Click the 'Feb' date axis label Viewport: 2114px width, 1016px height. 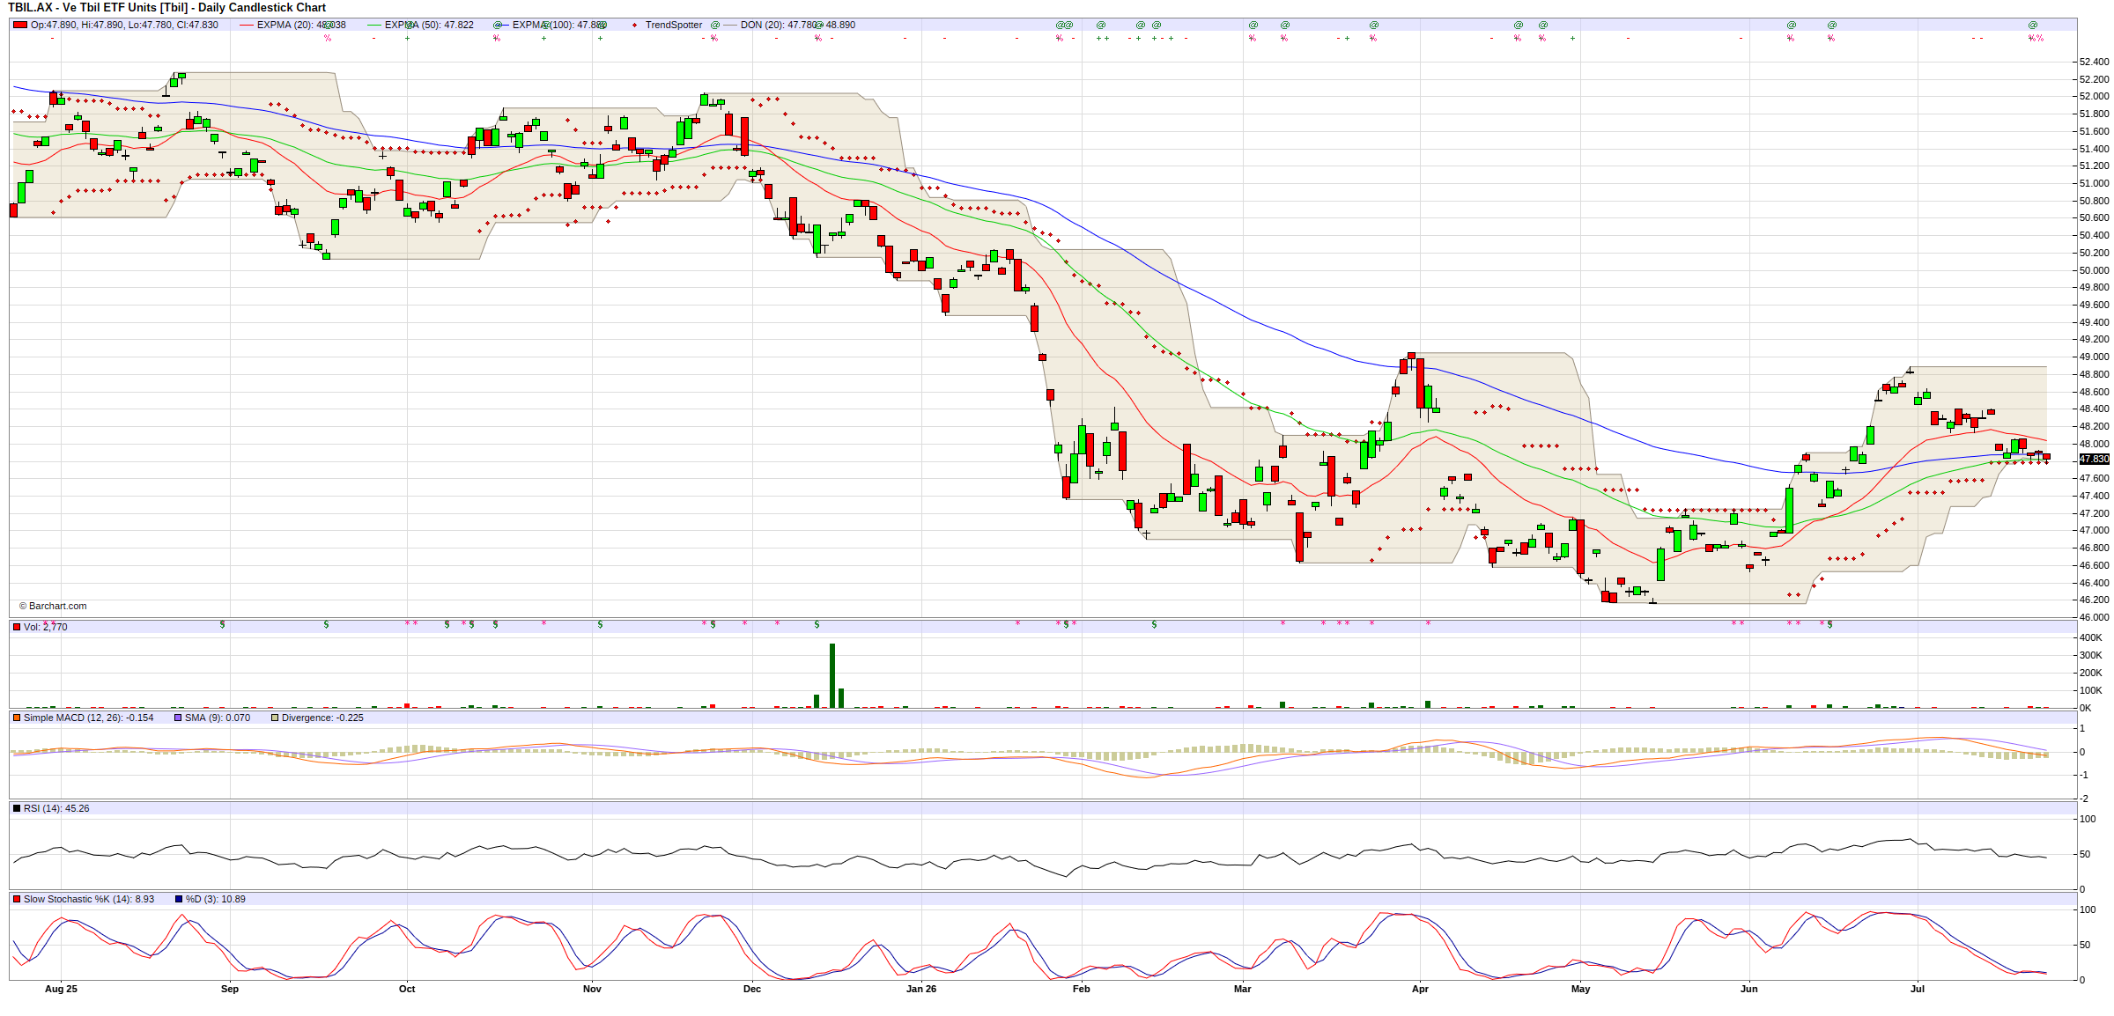point(1082,989)
